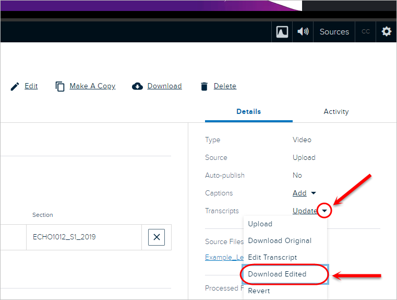
Task: Choose Download Edited from transcript menu
Action: click(x=277, y=274)
